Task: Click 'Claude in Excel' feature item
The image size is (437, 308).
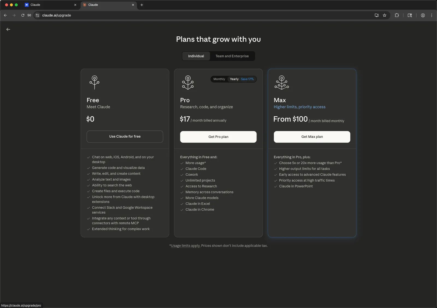Action: pos(198,204)
